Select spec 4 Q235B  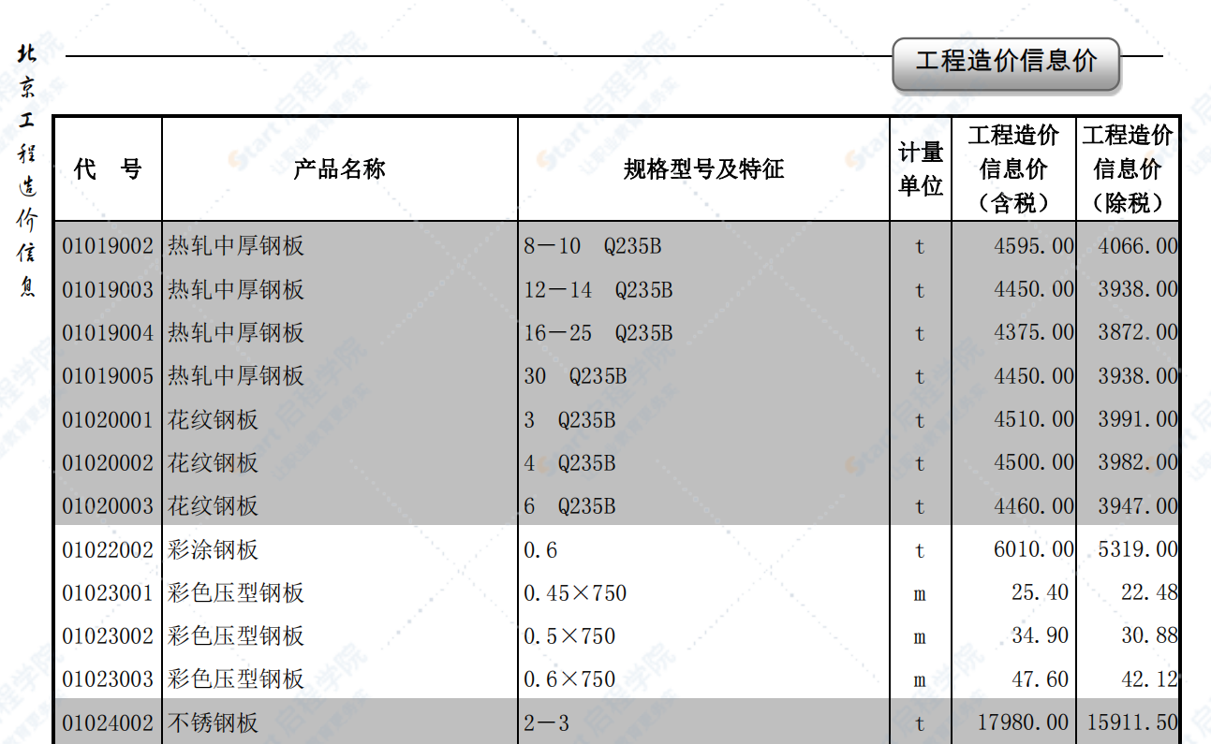point(569,463)
